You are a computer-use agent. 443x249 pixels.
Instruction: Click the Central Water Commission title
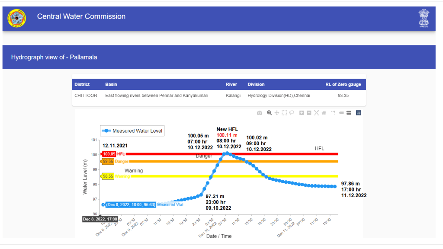coord(81,17)
